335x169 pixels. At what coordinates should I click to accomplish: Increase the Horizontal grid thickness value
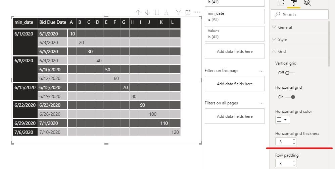coord(294,140)
